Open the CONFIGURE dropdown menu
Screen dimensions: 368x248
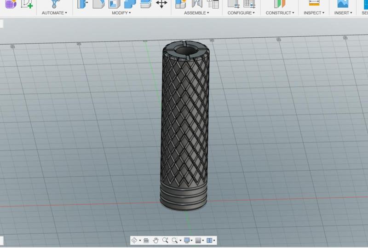coord(241,13)
